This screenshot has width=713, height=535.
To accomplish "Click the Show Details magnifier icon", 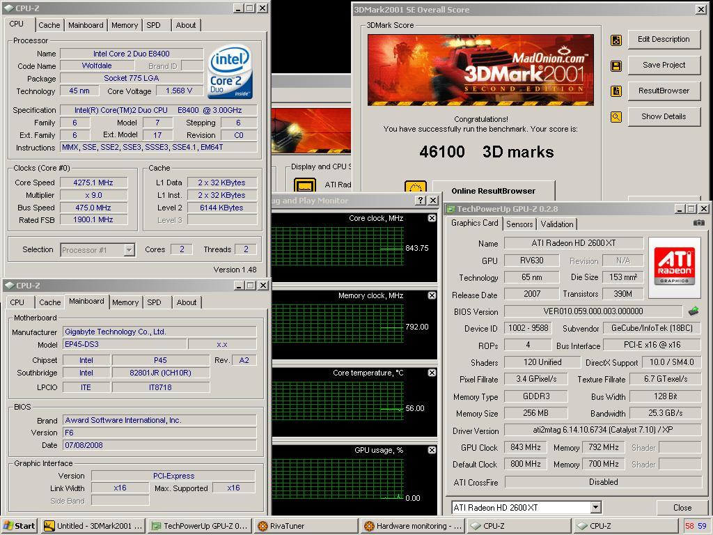I will point(616,117).
